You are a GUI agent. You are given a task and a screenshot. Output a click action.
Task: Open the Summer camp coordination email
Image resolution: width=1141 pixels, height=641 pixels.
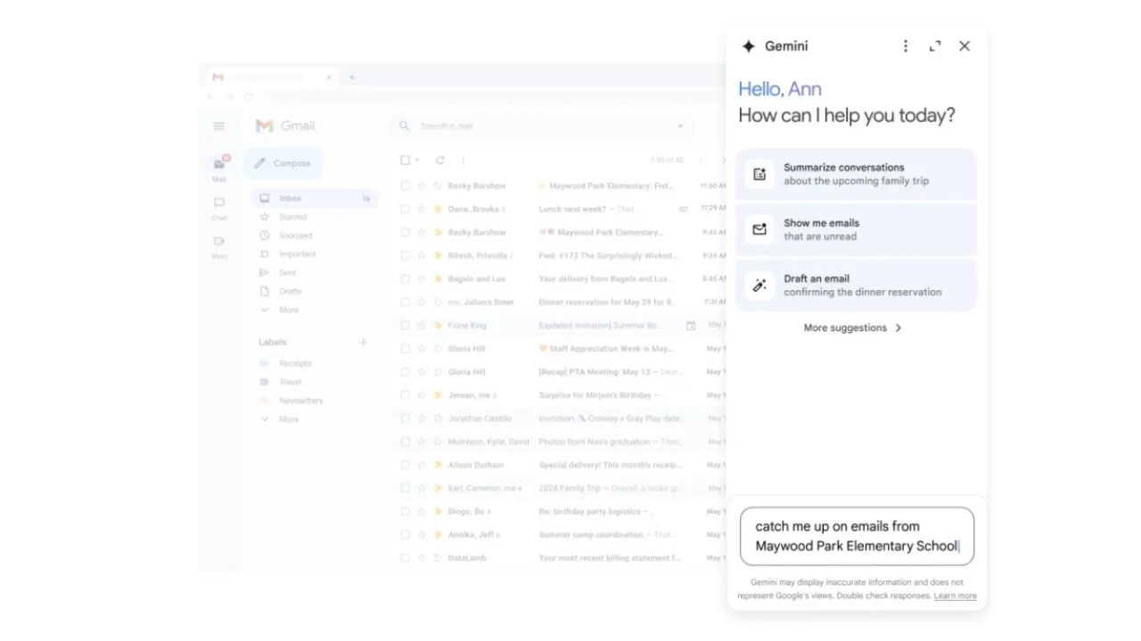[606, 535]
